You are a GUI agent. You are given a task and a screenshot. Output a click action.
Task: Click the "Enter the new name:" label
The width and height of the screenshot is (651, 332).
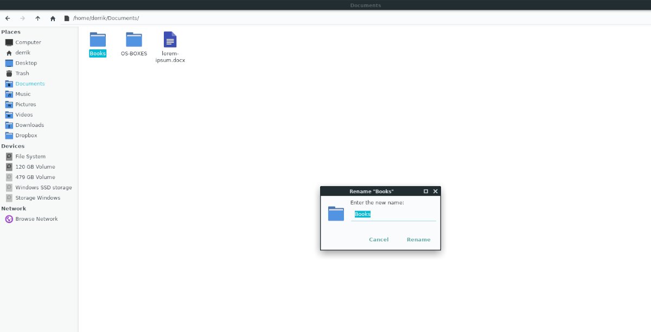pyautogui.click(x=377, y=202)
